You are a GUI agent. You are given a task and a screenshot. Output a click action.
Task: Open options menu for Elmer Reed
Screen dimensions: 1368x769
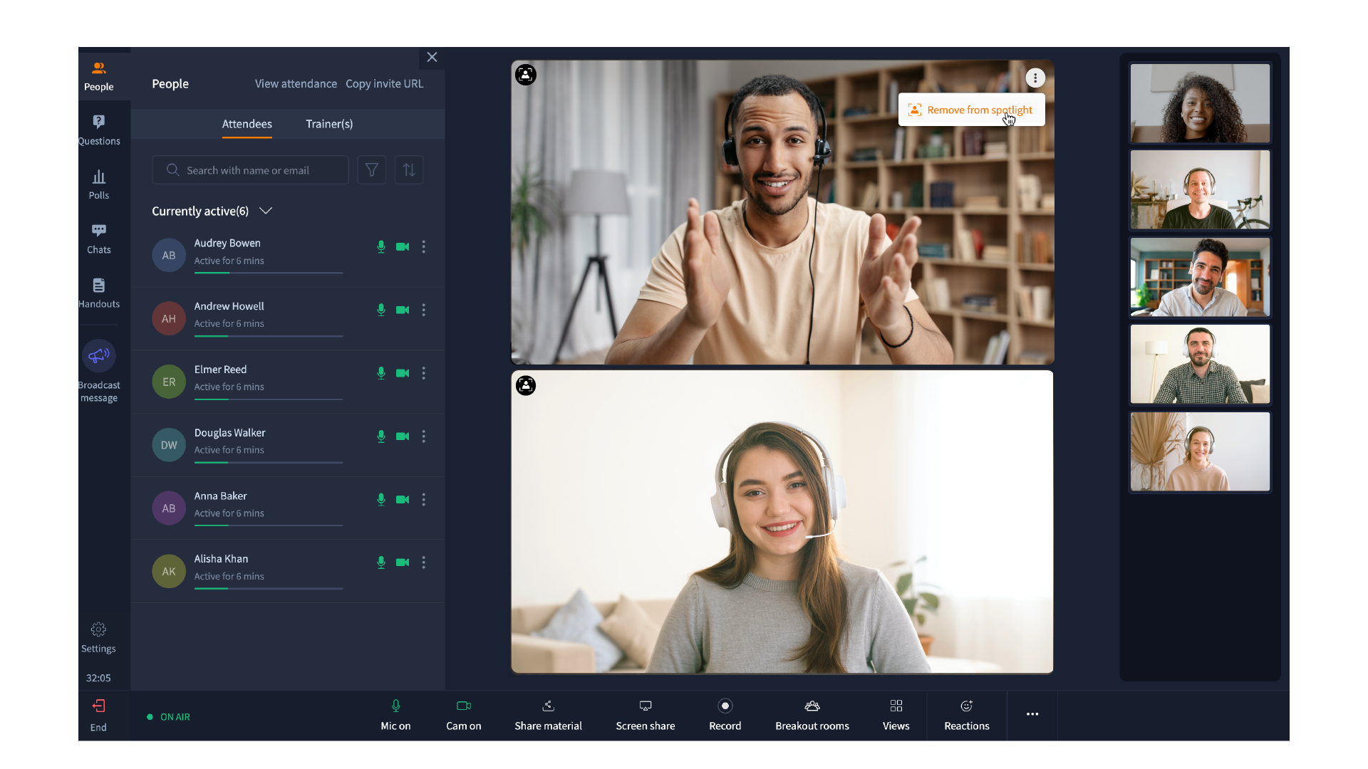click(x=424, y=373)
